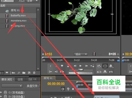The height and width of the screenshot is (98, 132).
Task: Click the New Item icon in Project panel
Action: (29, 73)
